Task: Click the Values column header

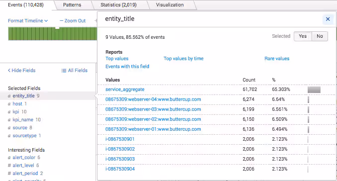Action: click(113, 80)
